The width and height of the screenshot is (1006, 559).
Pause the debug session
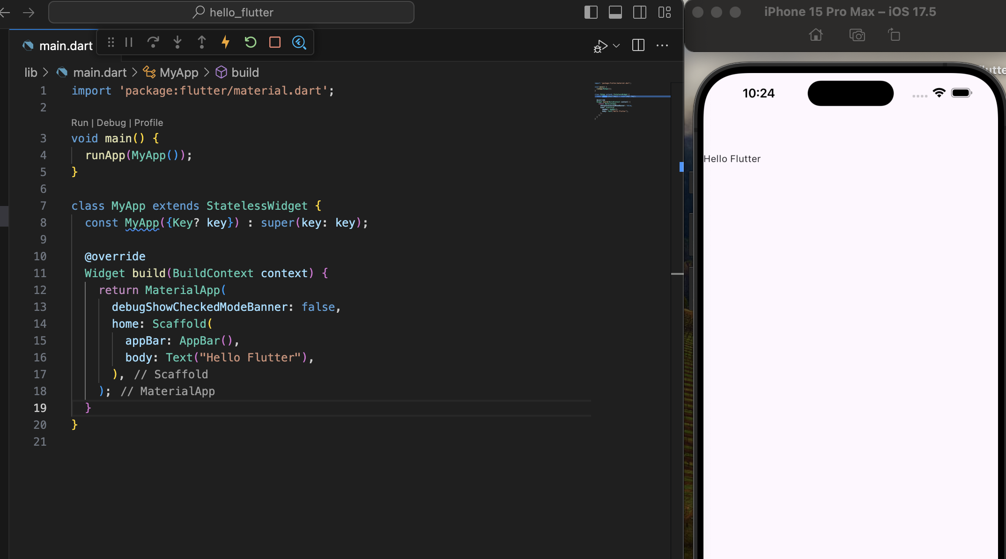[129, 43]
